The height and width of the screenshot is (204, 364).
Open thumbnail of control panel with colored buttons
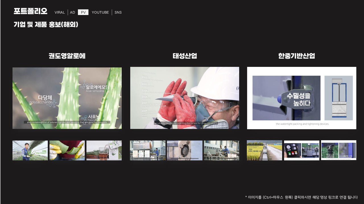pos(302,150)
